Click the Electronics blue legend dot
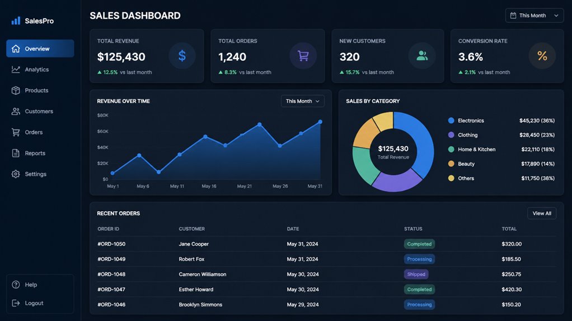The height and width of the screenshot is (321, 572). point(451,121)
